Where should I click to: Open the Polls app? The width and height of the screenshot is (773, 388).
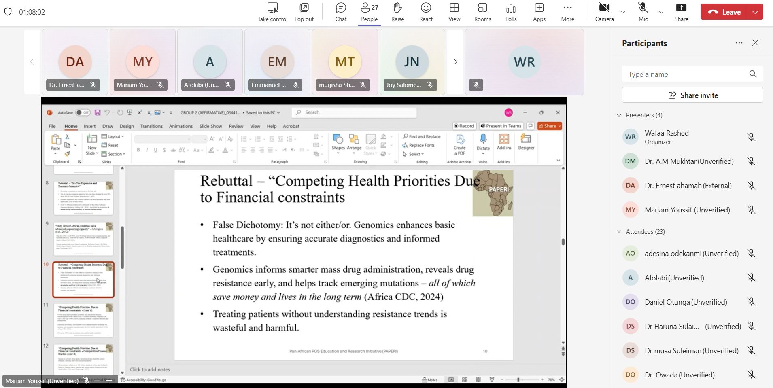(511, 12)
